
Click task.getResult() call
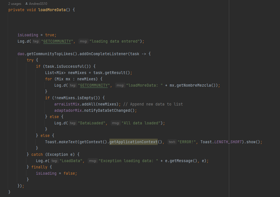pos(111,73)
